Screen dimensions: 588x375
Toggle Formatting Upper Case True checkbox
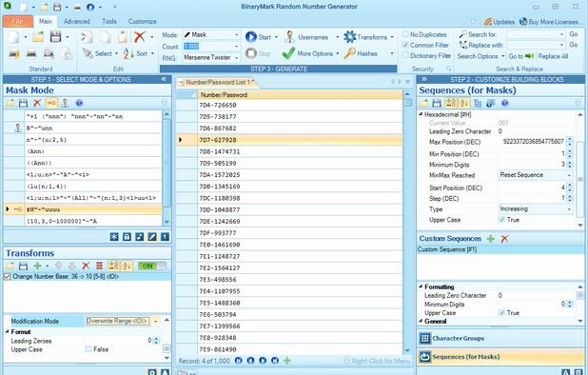point(501,312)
